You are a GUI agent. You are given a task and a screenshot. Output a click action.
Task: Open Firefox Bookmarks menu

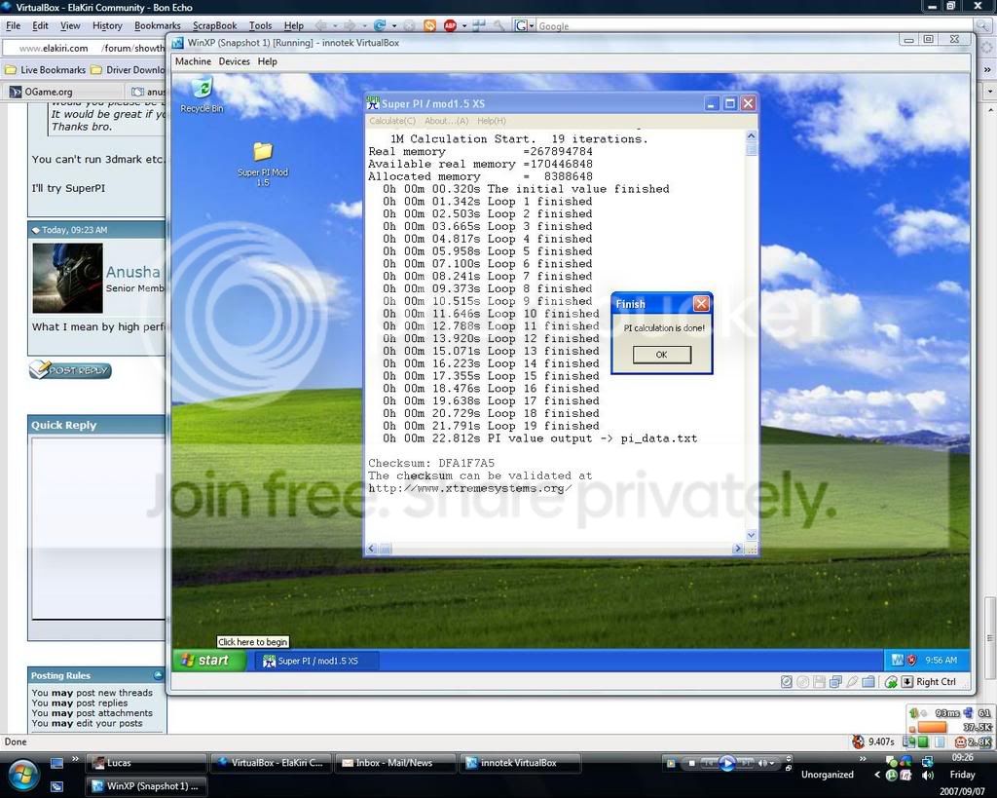157,26
